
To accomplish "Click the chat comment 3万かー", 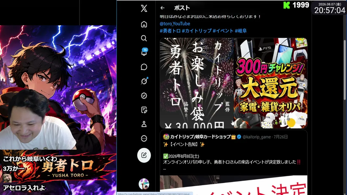I will [14, 168].
